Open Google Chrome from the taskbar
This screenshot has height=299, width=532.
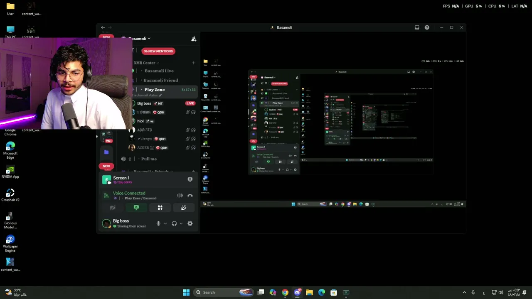point(285,292)
